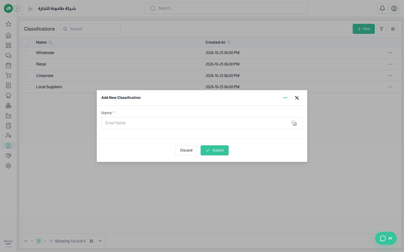Check the Wholesale row checkbox
This screenshot has width=404, height=252.
pyautogui.click(x=25, y=53)
